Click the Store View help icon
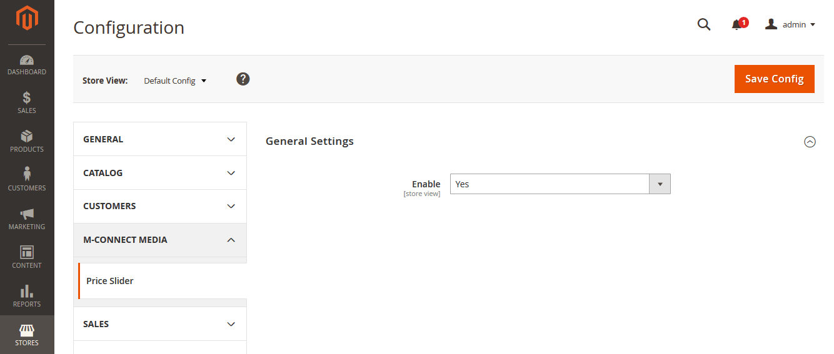834x354 pixels. pyautogui.click(x=243, y=79)
